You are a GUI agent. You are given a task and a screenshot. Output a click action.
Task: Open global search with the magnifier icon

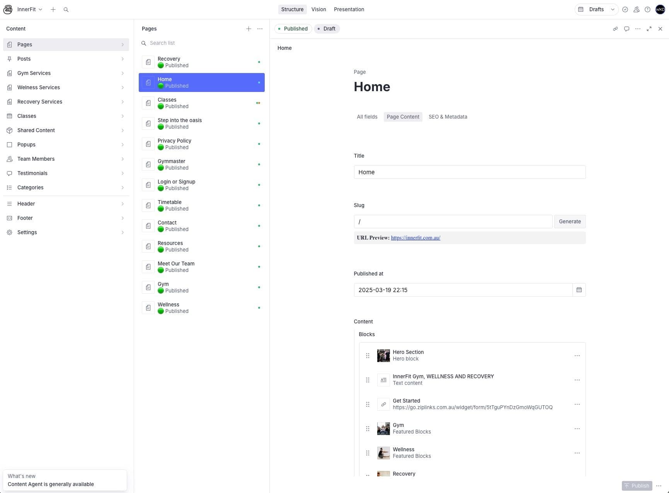click(x=66, y=9)
